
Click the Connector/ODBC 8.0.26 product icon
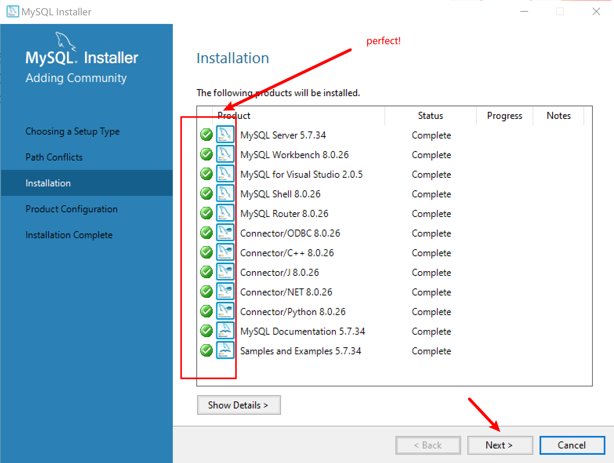pyautogui.click(x=225, y=233)
